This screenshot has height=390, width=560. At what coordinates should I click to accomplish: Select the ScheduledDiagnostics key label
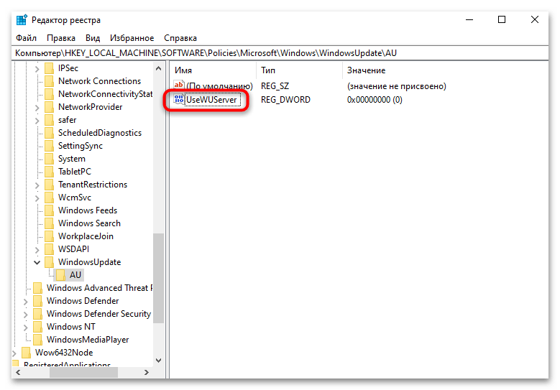[x=100, y=133]
